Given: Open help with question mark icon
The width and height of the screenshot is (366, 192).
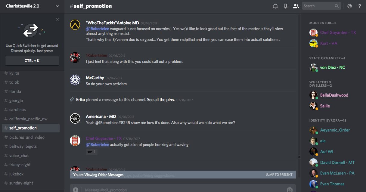Looking at the screenshot, I should point(360,6).
